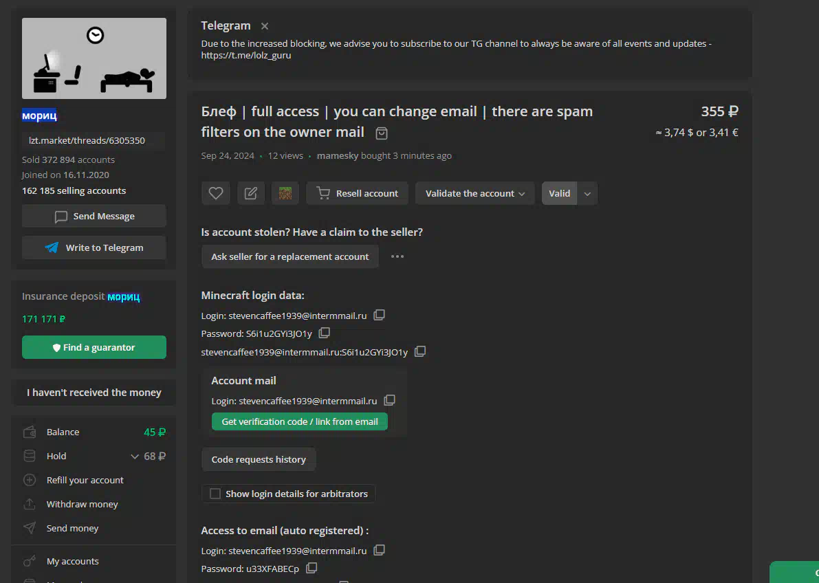The height and width of the screenshot is (583, 819).
Task: Click Send Message button
Action: click(x=94, y=217)
